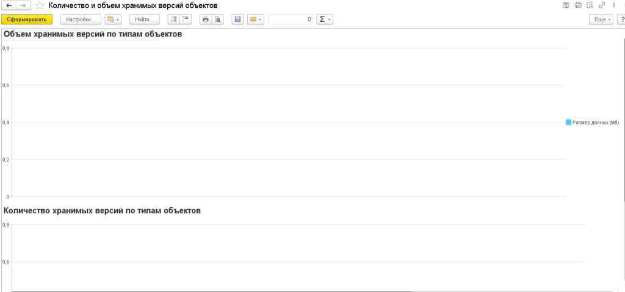Click the horizontal scrollbar at the bottom

point(211,291)
